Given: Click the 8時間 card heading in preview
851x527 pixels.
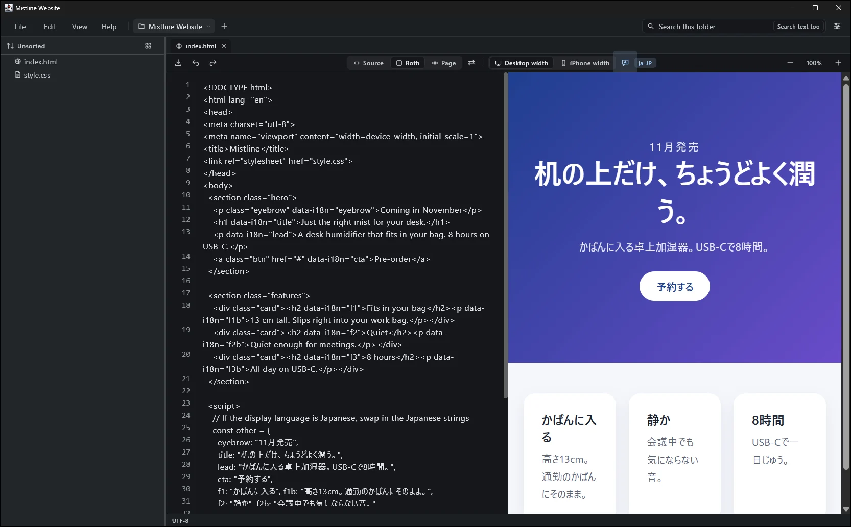Looking at the screenshot, I should point(768,420).
